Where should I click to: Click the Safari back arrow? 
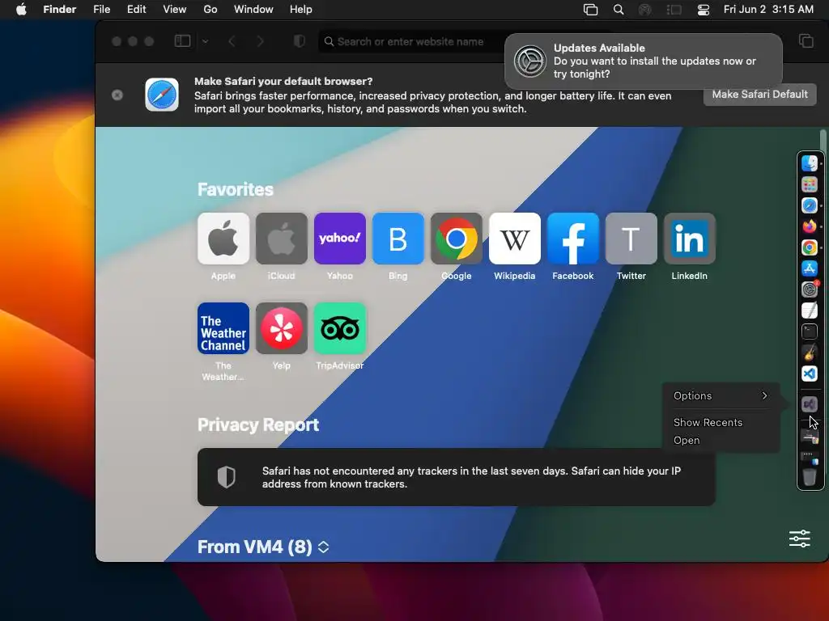click(232, 41)
